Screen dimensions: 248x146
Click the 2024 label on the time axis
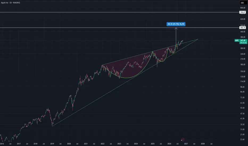pyautogui.click(x=136, y=144)
